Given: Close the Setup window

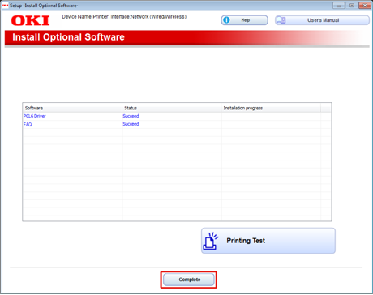Looking at the screenshot, I should pos(365,6).
